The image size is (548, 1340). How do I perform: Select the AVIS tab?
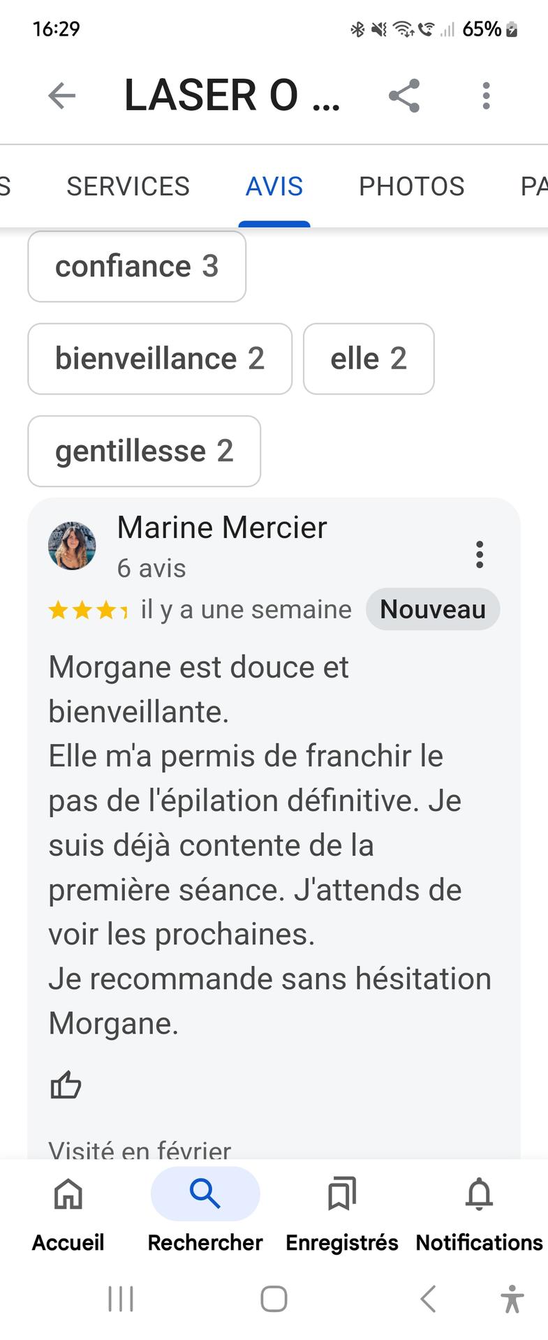click(274, 186)
